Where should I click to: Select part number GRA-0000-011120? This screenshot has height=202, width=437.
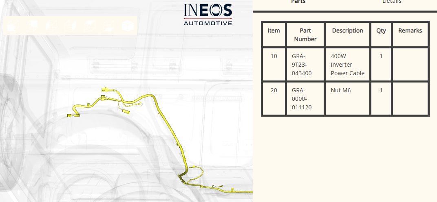pos(302,99)
